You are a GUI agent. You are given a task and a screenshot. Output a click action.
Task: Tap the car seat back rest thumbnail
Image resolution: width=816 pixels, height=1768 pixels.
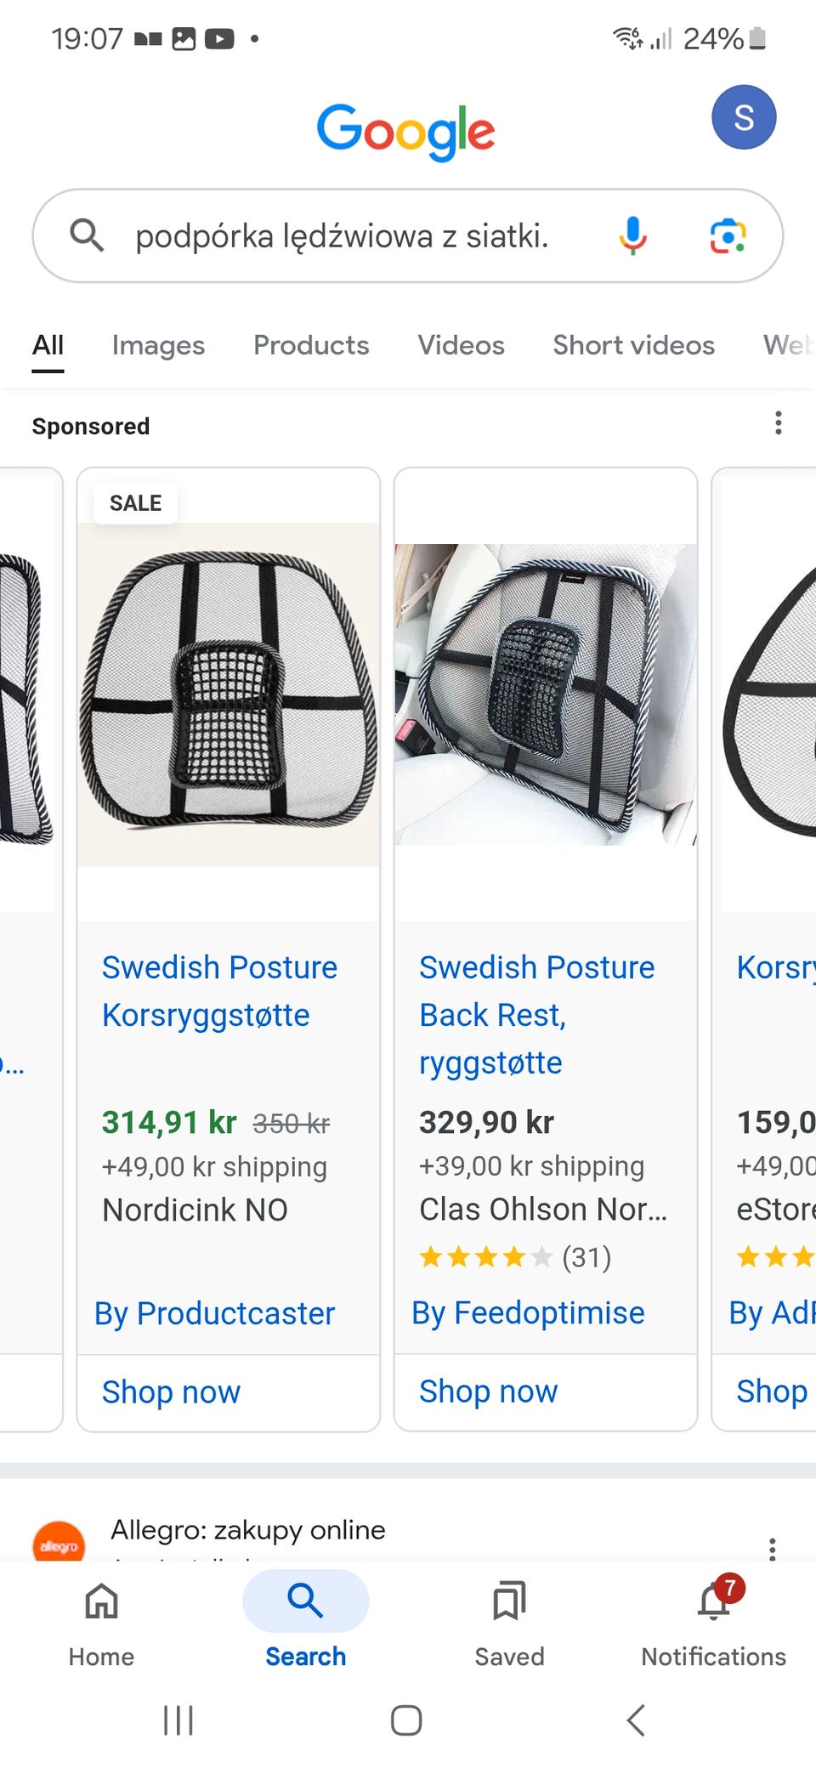[x=546, y=694]
